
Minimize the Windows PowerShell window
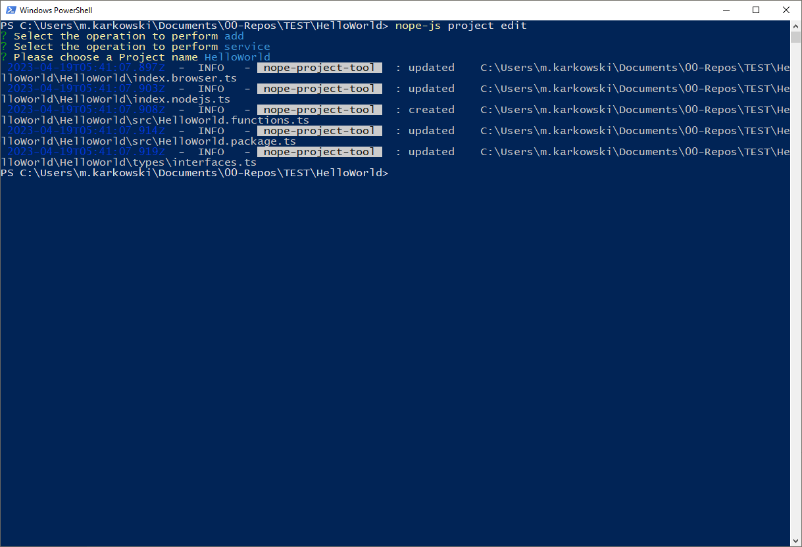tap(726, 10)
